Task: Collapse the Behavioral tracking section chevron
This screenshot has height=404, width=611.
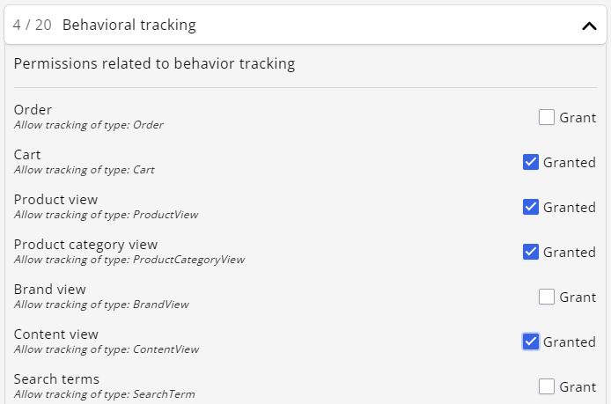Action: pyautogui.click(x=589, y=26)
